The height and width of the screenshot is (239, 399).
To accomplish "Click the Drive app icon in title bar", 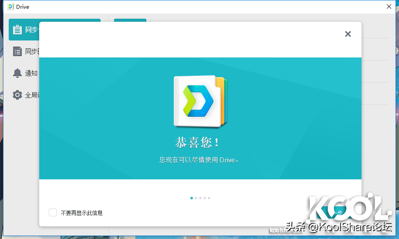I will tap(11, 7).
